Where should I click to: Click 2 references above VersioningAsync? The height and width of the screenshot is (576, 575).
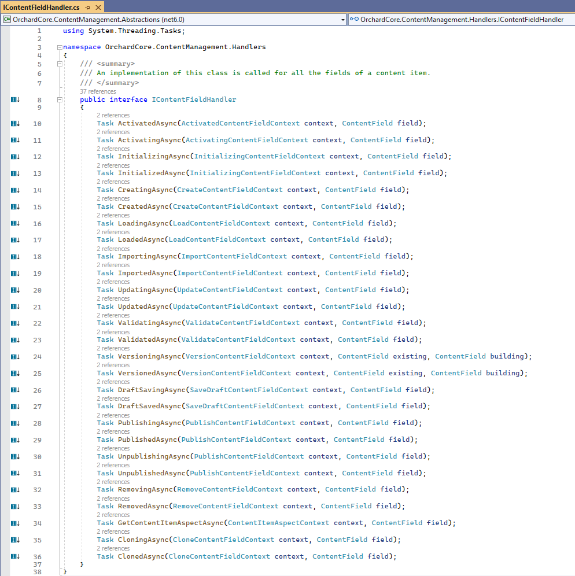click(113, 348)
